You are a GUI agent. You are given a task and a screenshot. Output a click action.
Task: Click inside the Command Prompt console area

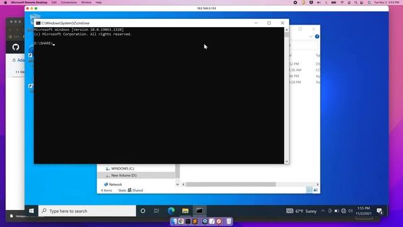click(x=159, y=95)
